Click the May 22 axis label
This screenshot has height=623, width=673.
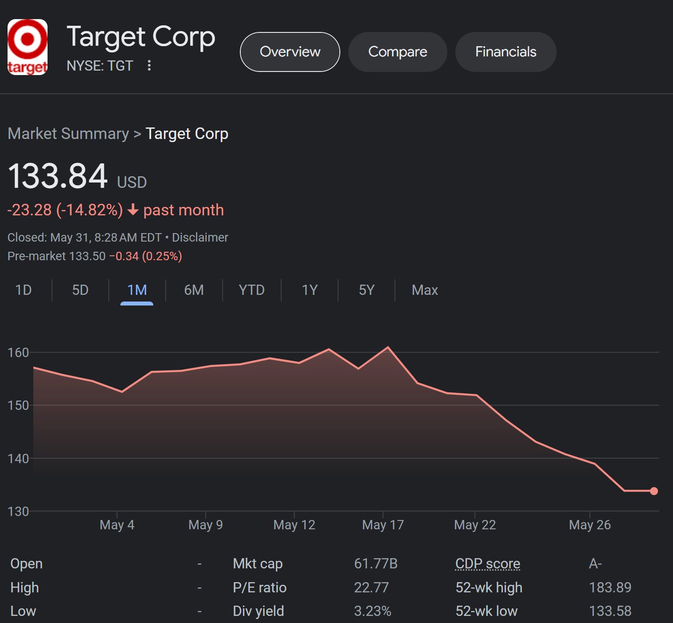coord(474,525)
